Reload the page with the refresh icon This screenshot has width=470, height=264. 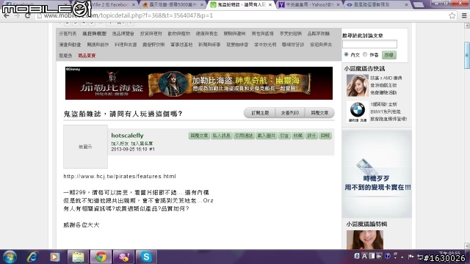tap(28, 15)
